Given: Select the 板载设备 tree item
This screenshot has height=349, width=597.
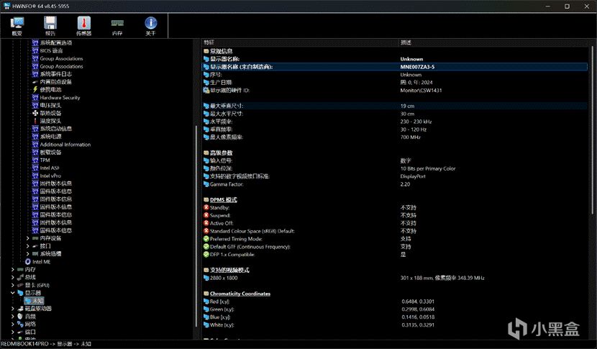Looking at the screenshot, I should coord(50,153).
